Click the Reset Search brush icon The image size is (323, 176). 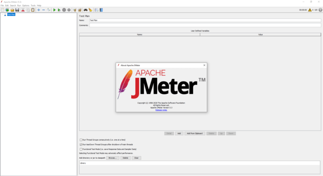pos(90,10)
